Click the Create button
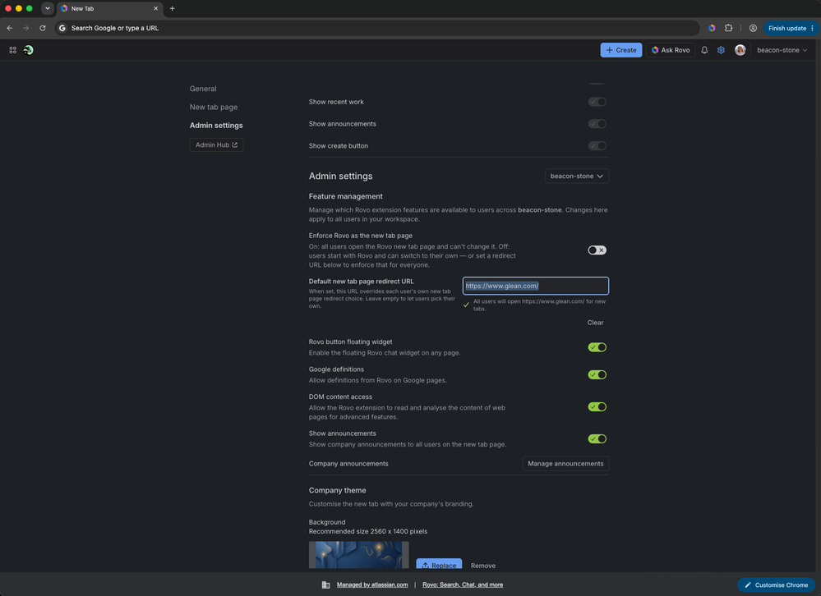Screen dimensions: 821x596 click(621, 50)
